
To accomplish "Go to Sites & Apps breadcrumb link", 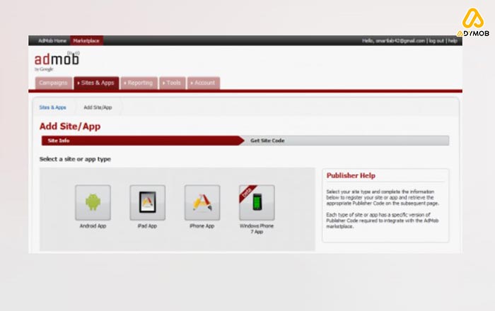I will pyautogui.click(x=53, y=107).
